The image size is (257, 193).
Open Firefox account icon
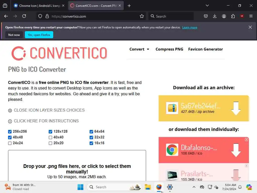224,16
